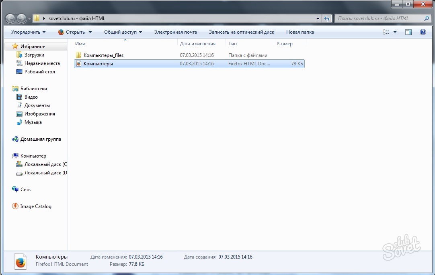Click the folder icon in address bar
Image resolution: width=435 pixels, height=275 pixels.
[37, 18]
